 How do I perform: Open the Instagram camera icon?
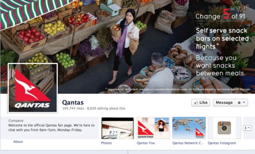click(224, 128)
